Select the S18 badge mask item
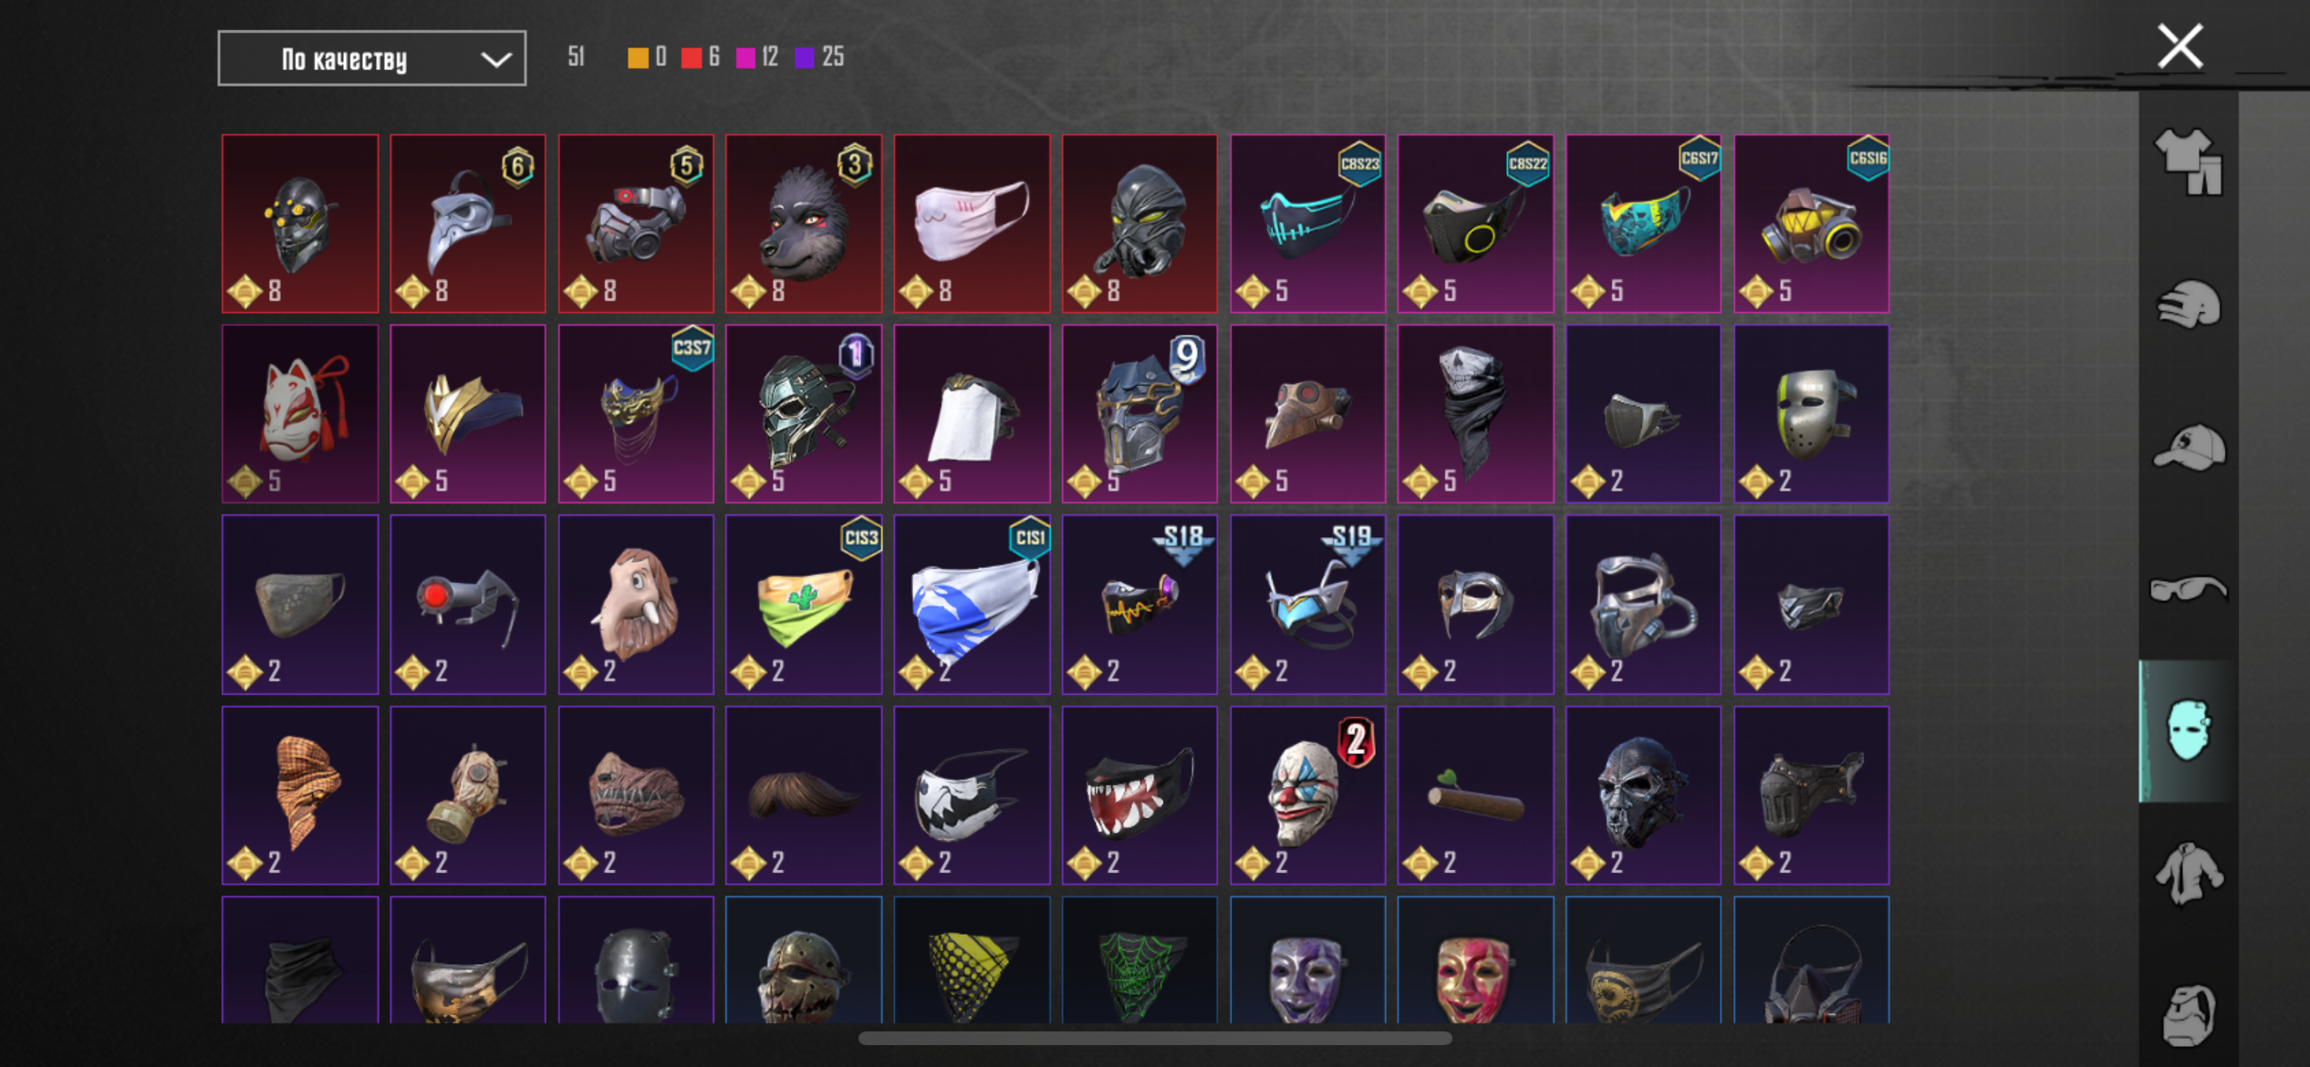 [1139, 605]
